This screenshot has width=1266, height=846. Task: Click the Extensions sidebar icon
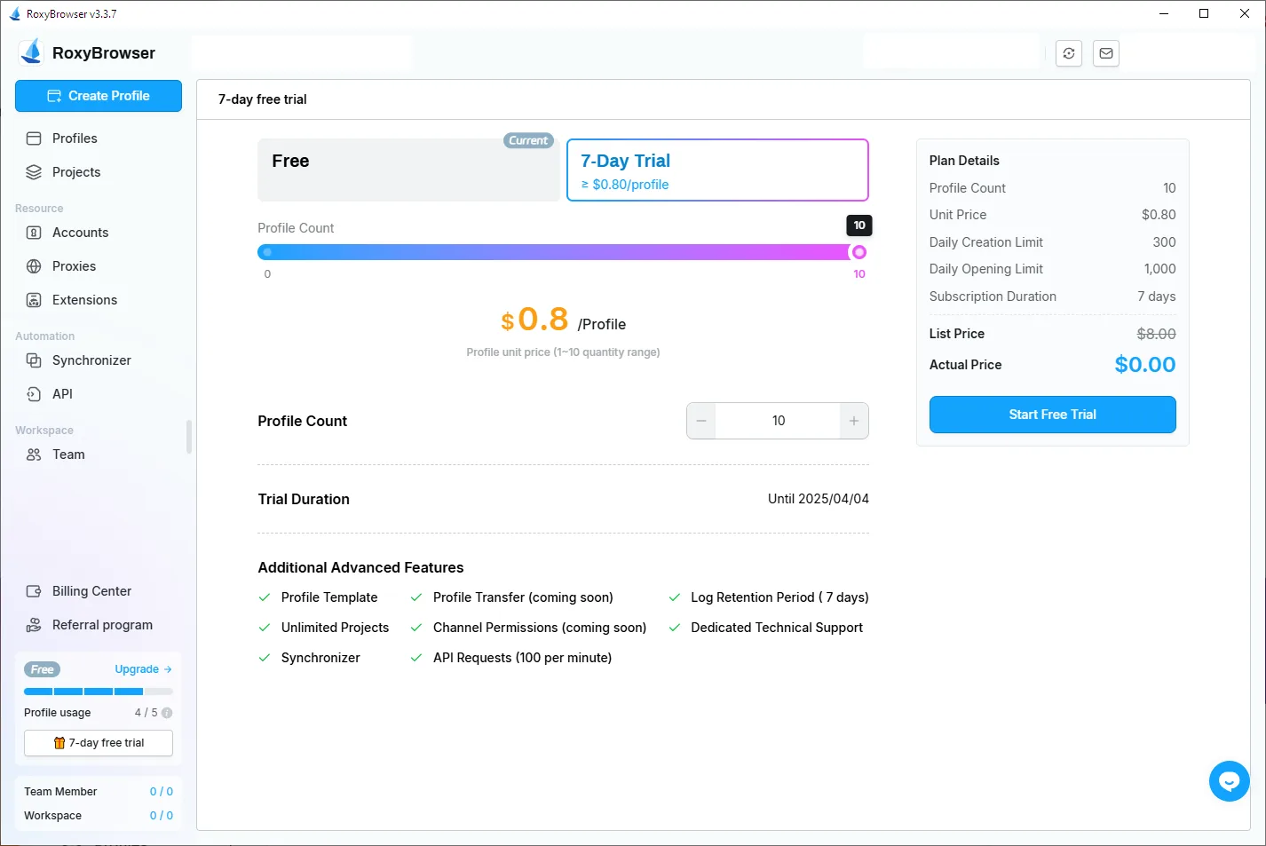[34, 300]
